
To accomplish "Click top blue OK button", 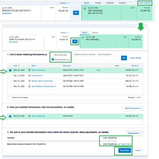I will (76, 13).
